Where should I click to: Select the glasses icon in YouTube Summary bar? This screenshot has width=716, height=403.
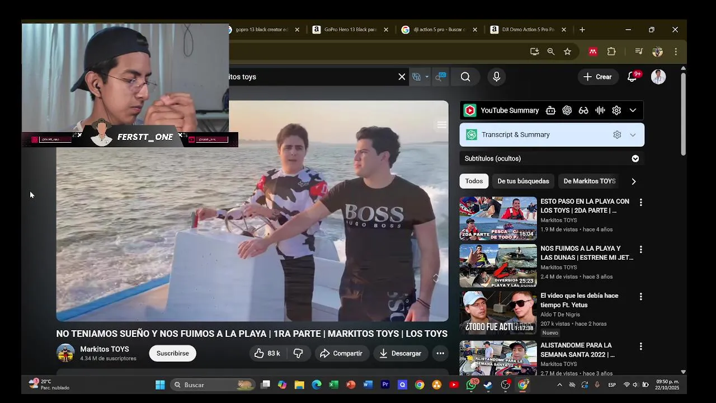coord(583,110)
